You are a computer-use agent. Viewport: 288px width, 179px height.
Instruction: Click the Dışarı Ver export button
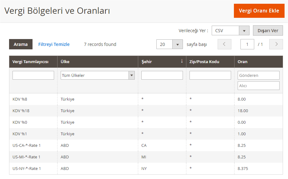pos(268,30)
